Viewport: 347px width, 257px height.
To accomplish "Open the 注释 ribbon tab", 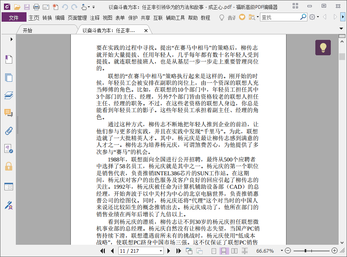I will pos(95,18).
